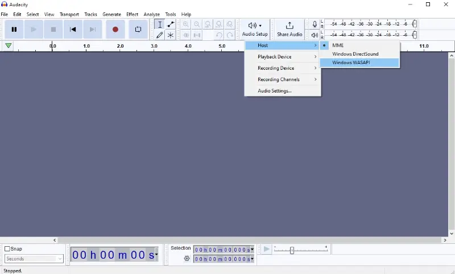Expand the Recording Device submenu

(283, 68)
